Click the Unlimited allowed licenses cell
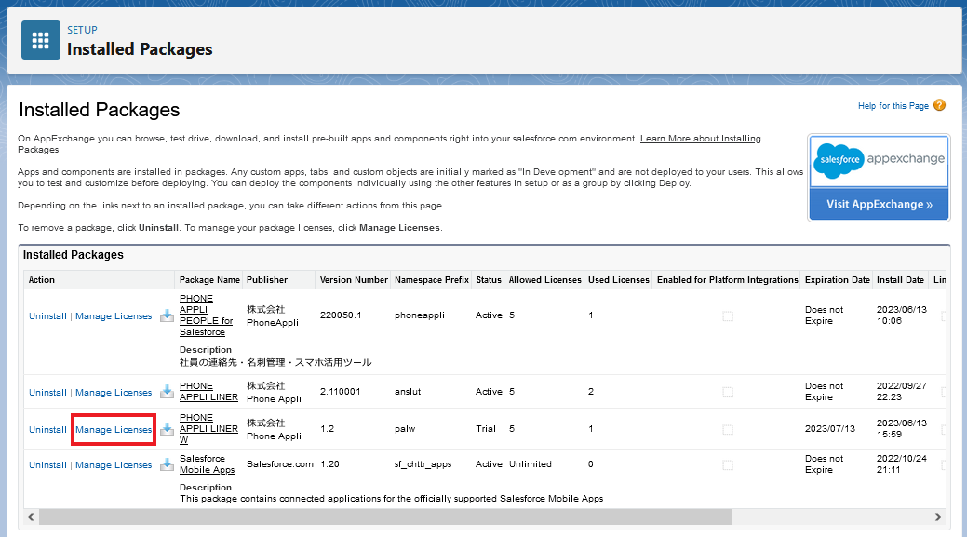Screen dimensions: 967x537 pos(531,464)
